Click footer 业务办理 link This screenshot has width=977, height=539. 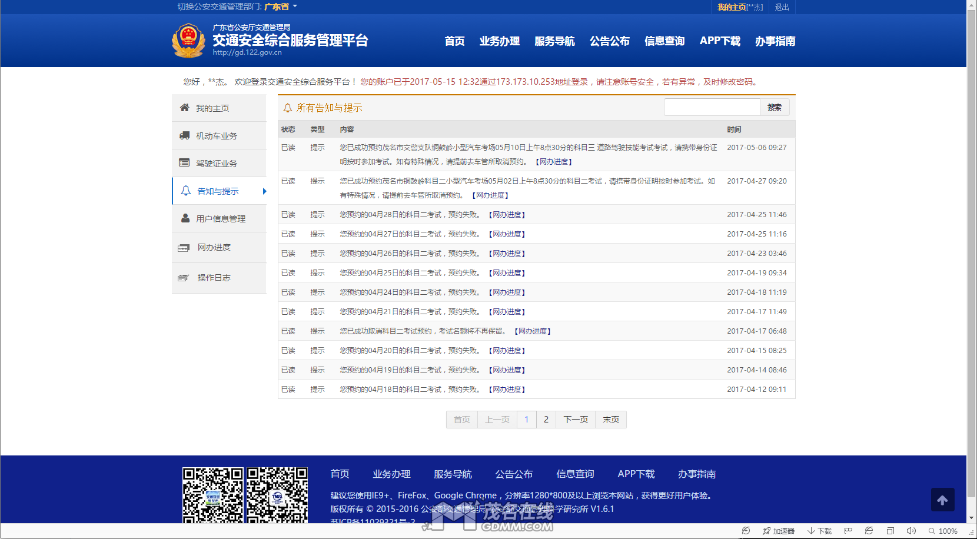(391, 474)
